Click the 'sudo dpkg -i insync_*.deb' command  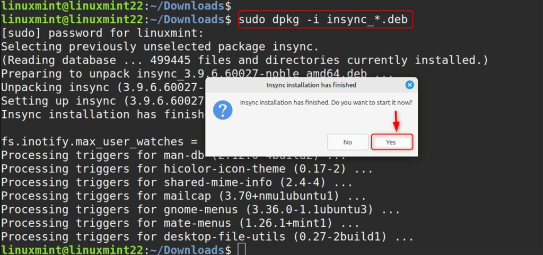(325, 20)
